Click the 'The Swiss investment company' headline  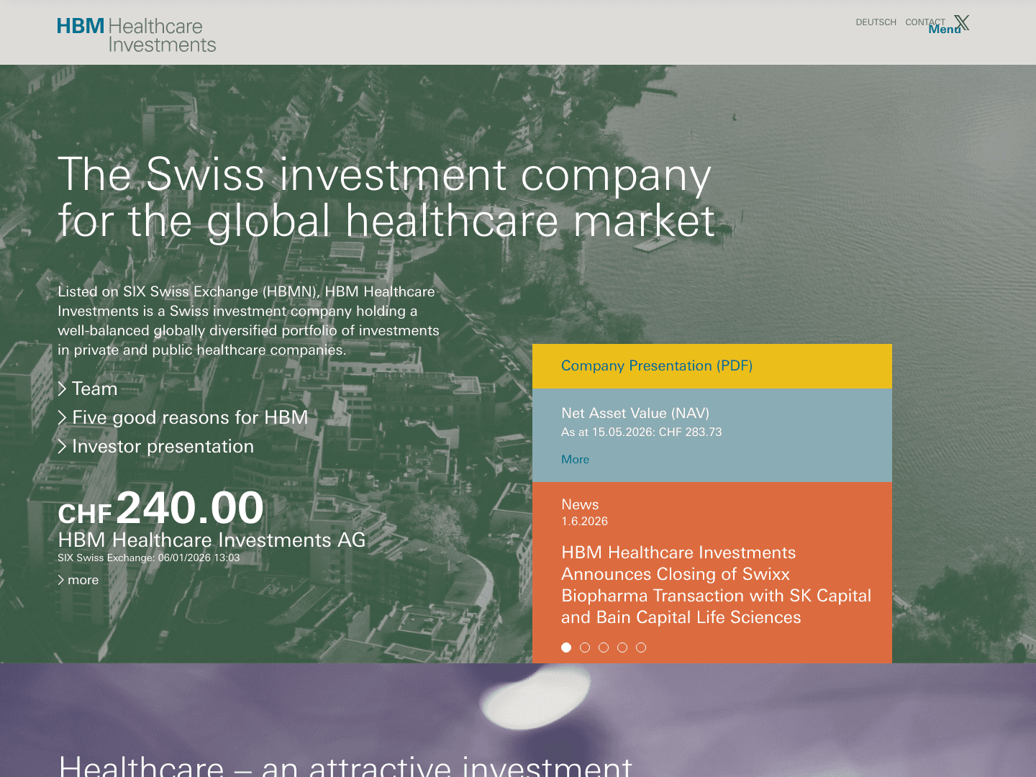(x=384, y=174)
